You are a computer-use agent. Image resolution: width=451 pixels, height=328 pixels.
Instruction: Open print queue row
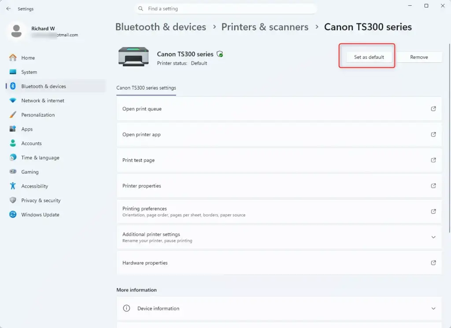click(x=279, y=109)
